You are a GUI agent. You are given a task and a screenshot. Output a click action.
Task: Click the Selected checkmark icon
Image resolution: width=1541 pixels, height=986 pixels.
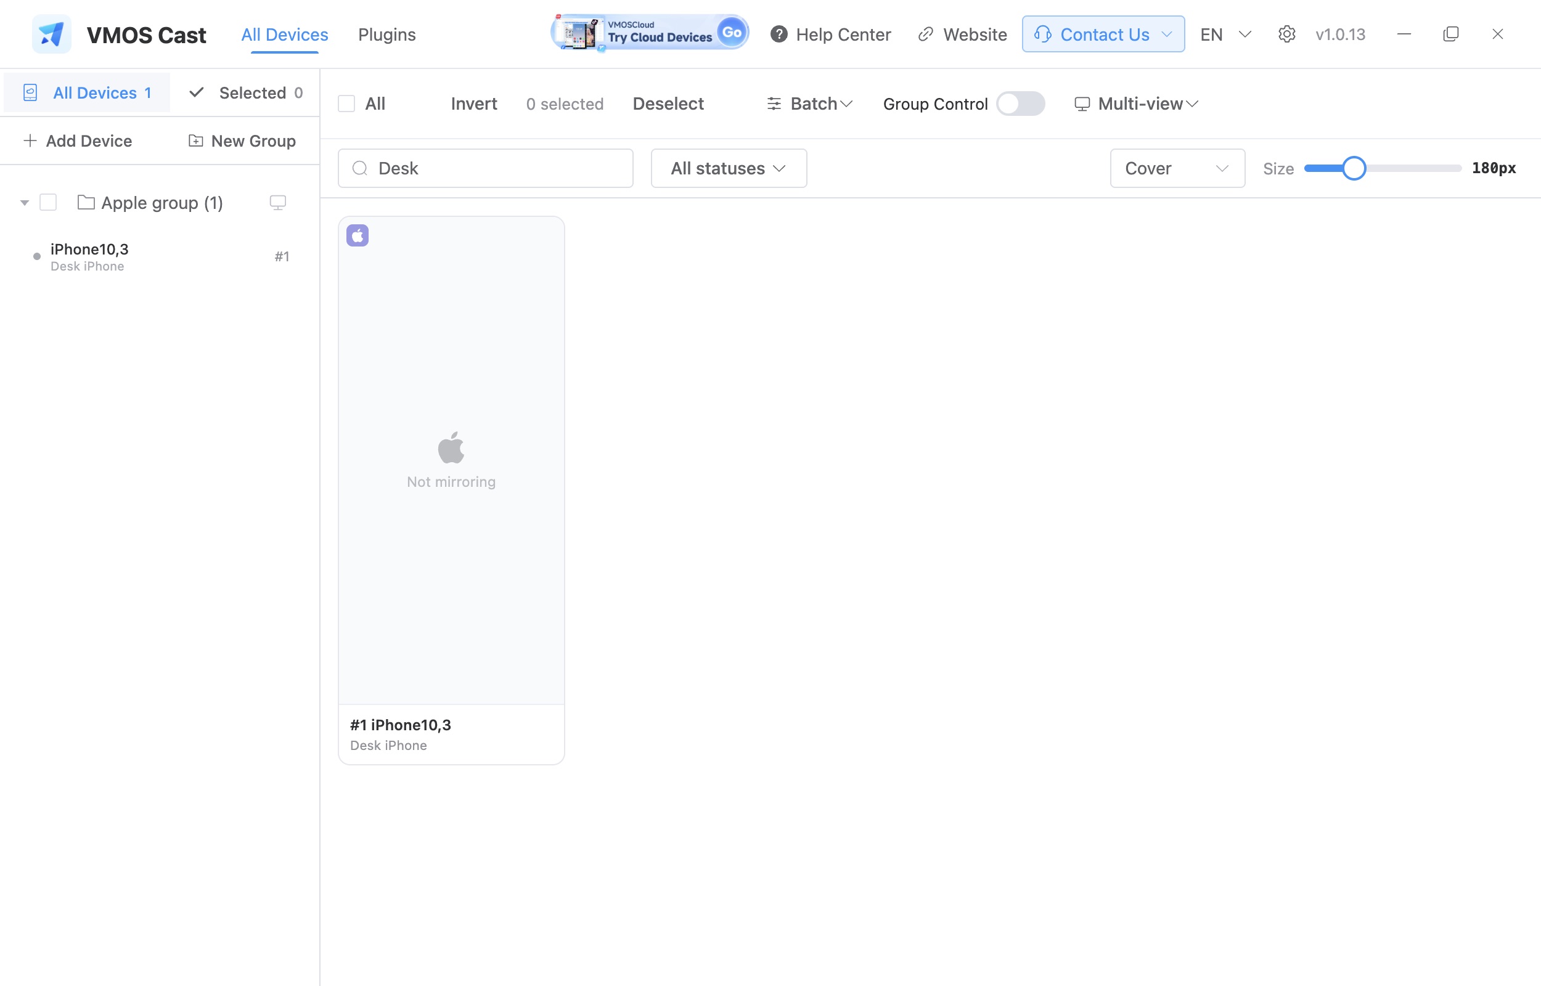click(x=197, y=92)
